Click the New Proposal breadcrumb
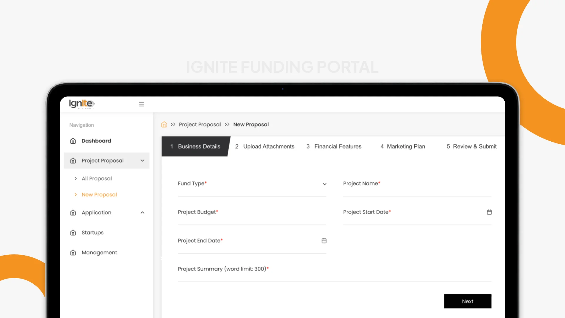Screen dimensions: 565x318 251,125
